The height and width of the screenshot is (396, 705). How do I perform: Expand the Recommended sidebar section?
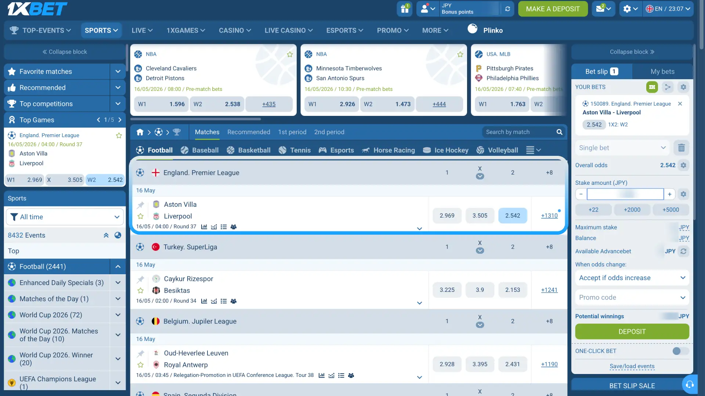pos(118,88)
